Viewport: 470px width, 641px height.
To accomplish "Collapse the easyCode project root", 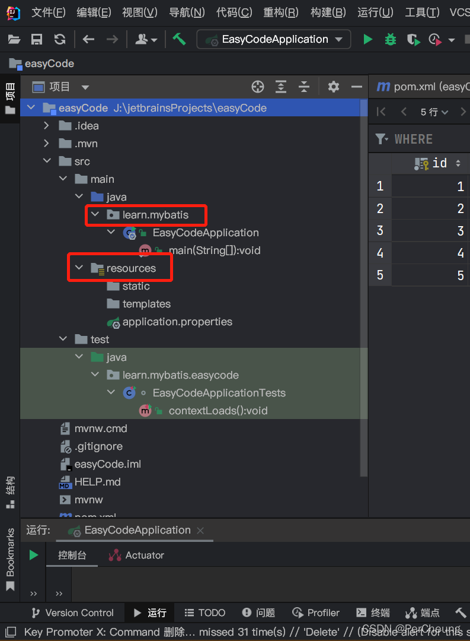I will pos(31,108).
